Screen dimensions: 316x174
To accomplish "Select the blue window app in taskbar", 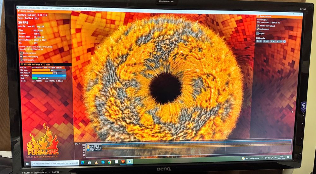I will tap(130, 161).
